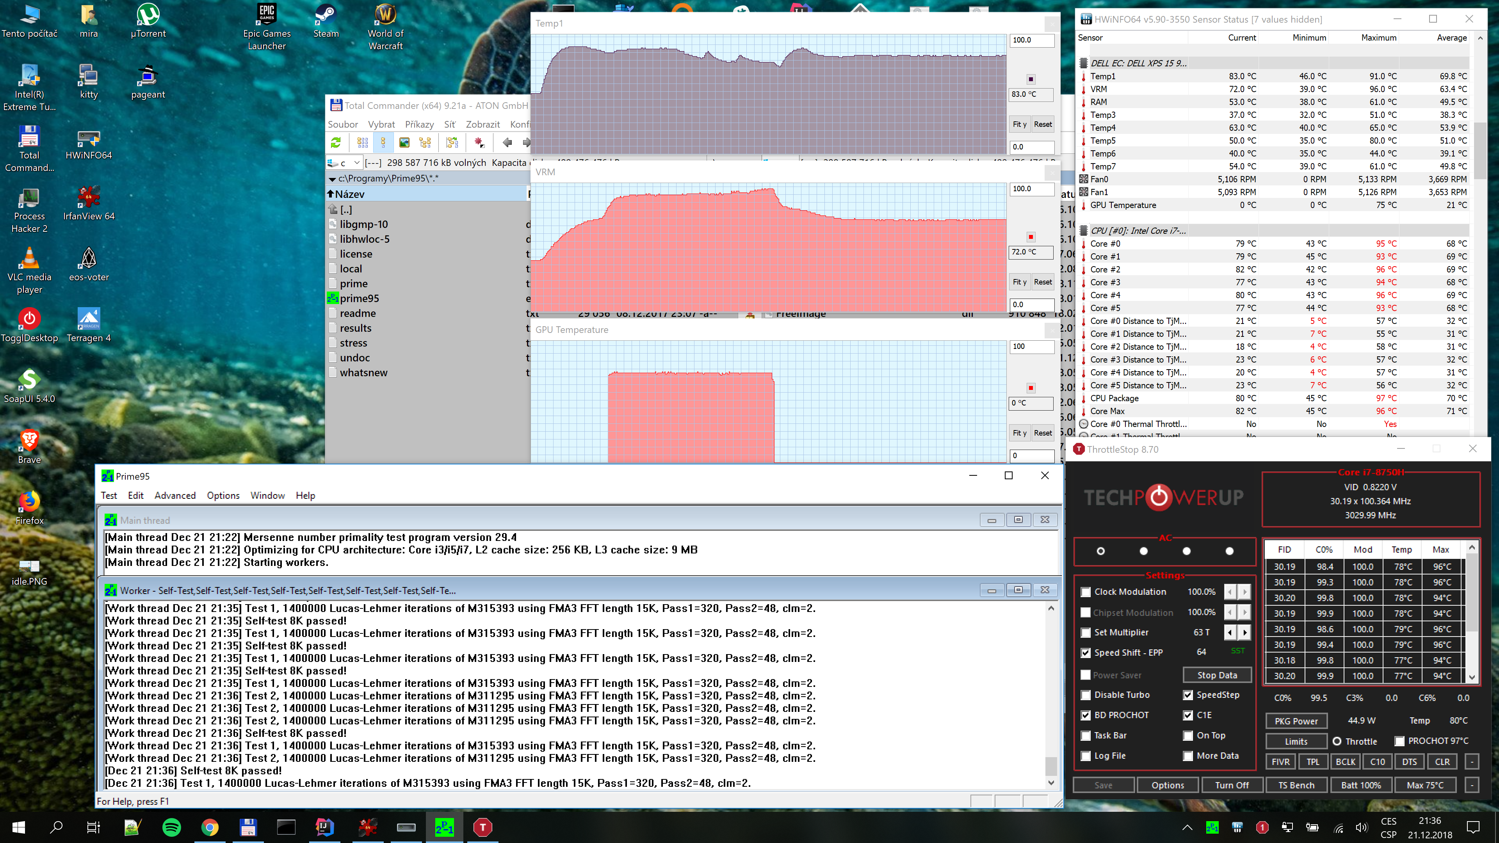Open the SoapUI 5.4.0 desktop icon
The width and height of the screenshot is (1499, 843).
click(x=29, y=387)
